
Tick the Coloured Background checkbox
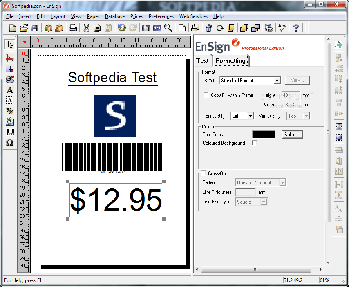click(254, 143)
